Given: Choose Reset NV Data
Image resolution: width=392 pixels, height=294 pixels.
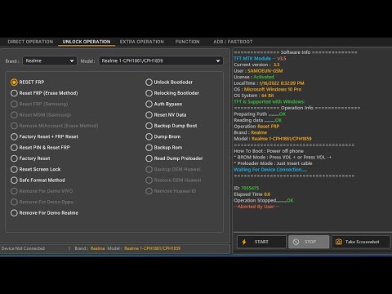Looking at the screenshot, I should (166, 115).
